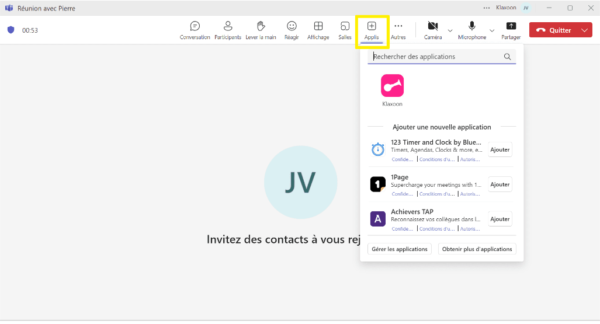Click the Partager share screen icon
The height and width of the screenshot is (324, 600).
tap(511, 30)
